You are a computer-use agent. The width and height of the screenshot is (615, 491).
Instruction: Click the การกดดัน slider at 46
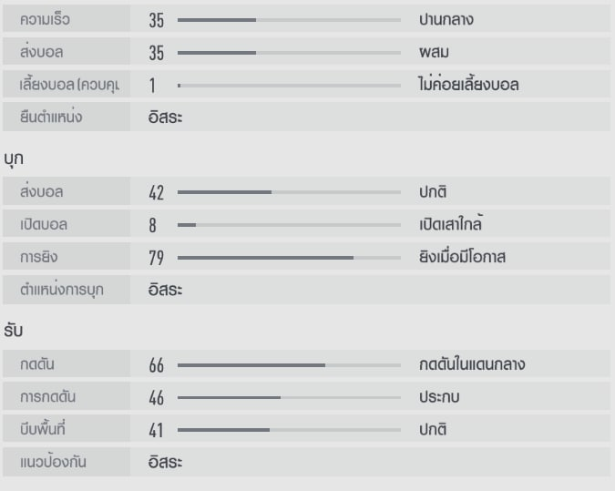tap(289, 397)
